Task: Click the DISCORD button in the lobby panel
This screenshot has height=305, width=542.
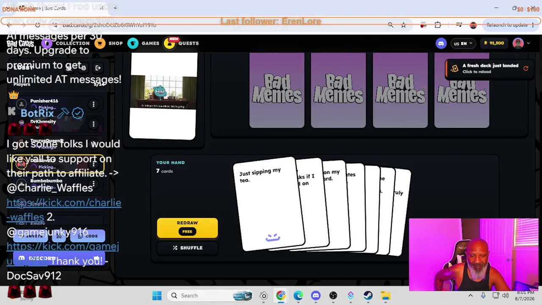Action: pyautogui.click(x=58, y=258)
